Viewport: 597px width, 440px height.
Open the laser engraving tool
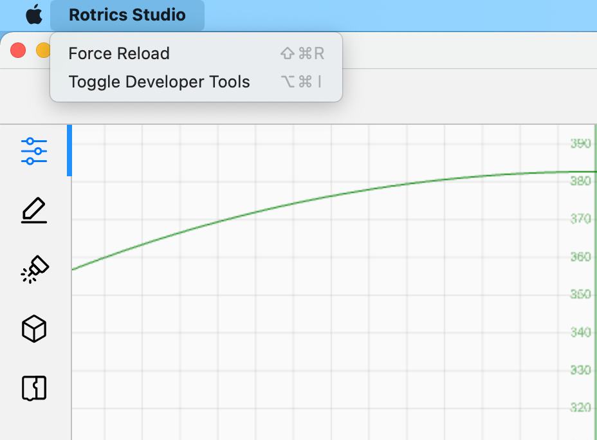(34, 269)
